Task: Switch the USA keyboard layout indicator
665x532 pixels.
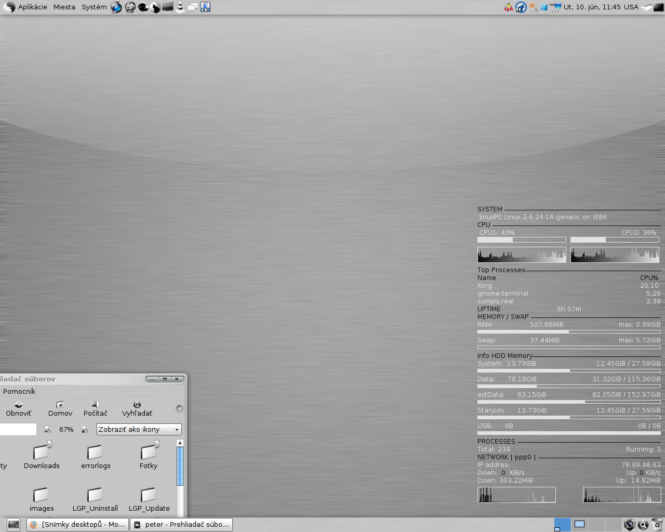Action: (631, 7)
